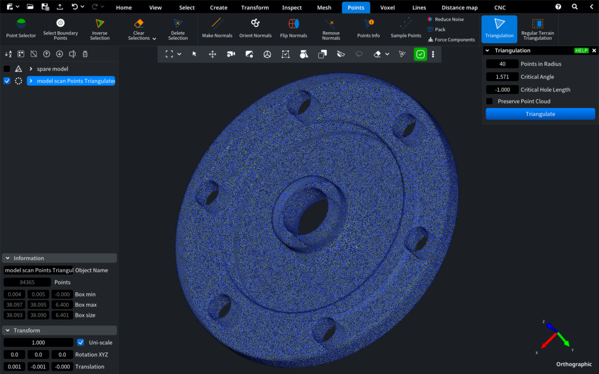Click the Delete Selection icon
The image size is (599, 374).
point(178,24)
